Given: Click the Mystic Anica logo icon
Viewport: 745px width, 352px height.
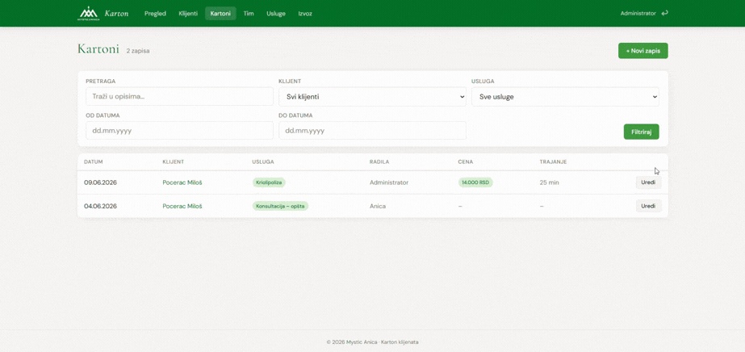Looking at the screenshot, I should pyautogui.click(x=88, y=13).
